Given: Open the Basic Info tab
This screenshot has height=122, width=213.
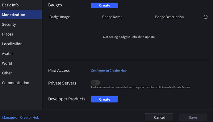Looking at the screenshot, I should tap(21, 5).
